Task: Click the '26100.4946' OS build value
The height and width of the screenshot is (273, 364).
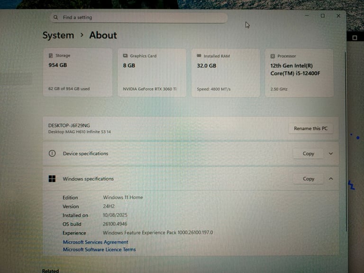Action: tap(115, 224)
